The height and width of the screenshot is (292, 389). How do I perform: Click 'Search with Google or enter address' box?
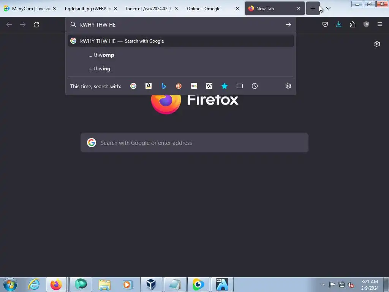pyautogui.click(x=194, y=143)
